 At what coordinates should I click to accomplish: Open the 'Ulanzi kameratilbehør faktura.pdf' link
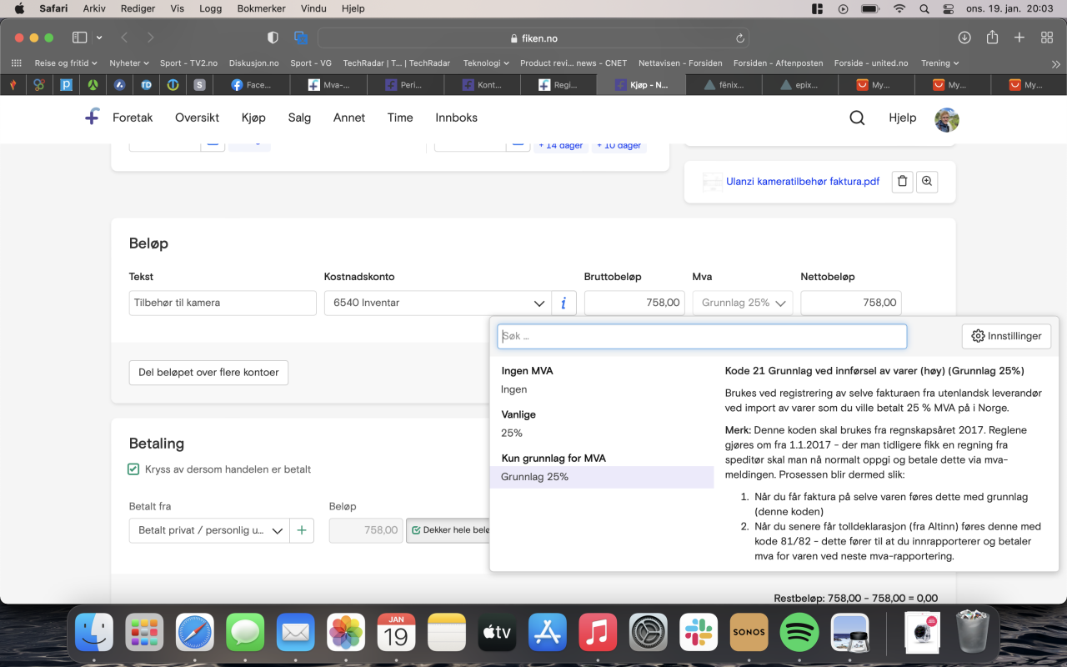802,181
